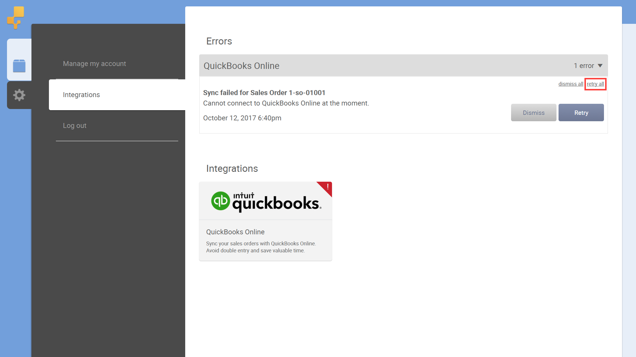Click the 'Sync your sales orders' description

[x=261, y=247]
